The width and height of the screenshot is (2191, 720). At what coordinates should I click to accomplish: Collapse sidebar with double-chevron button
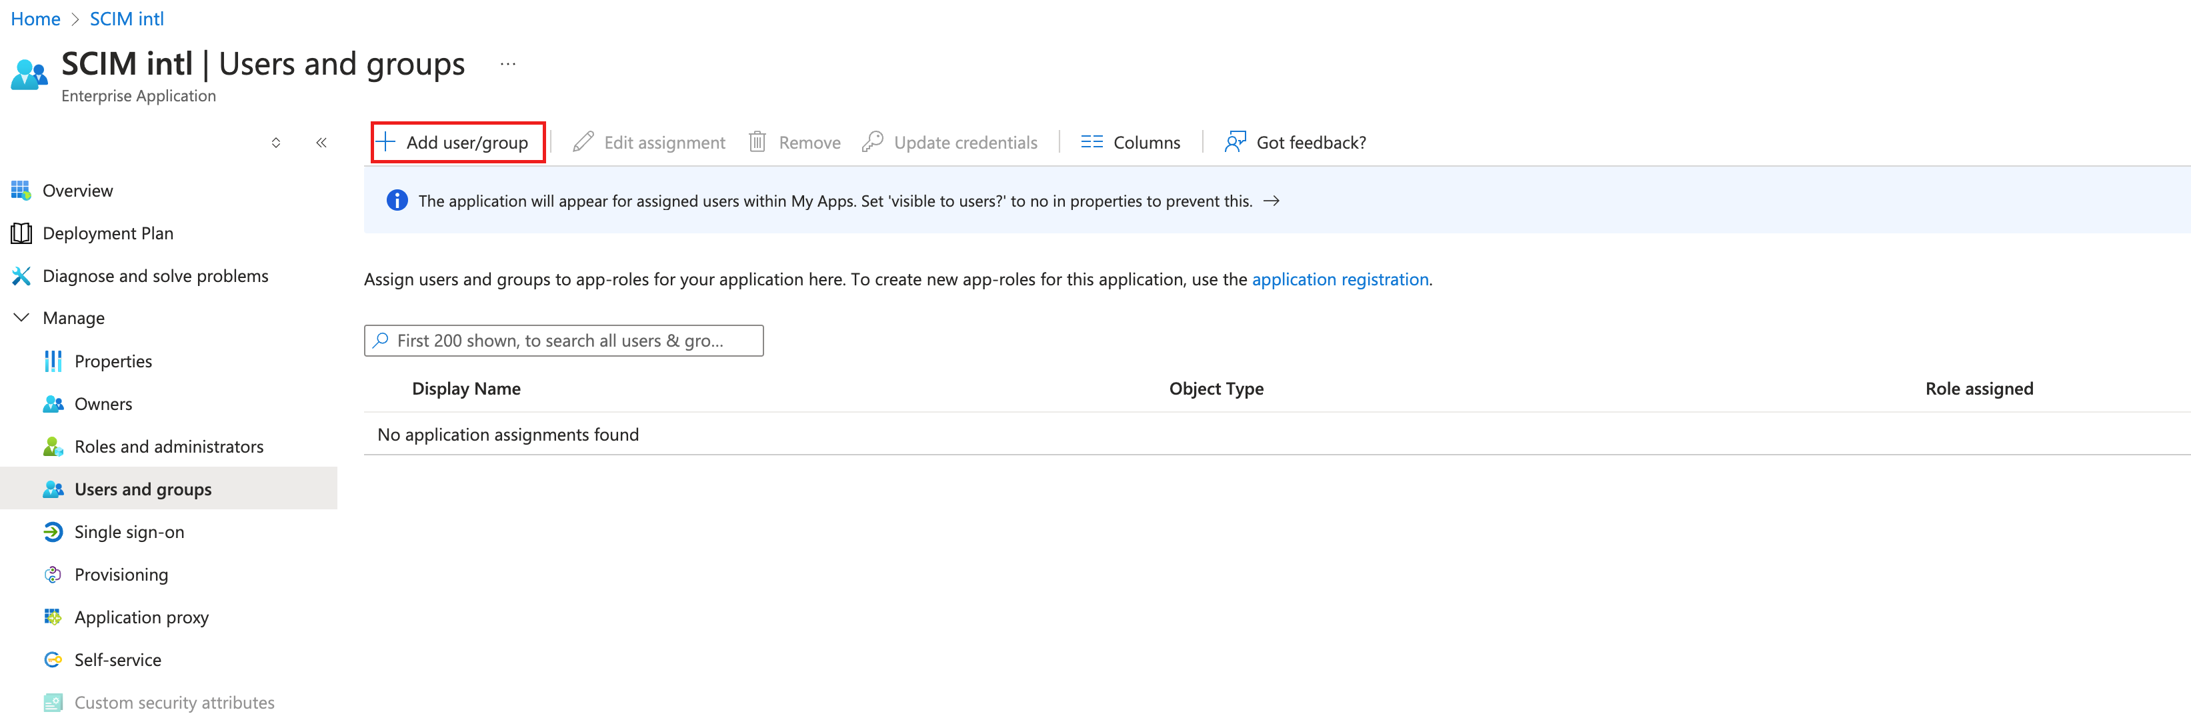pyautogui.click(x=321, y=143)
